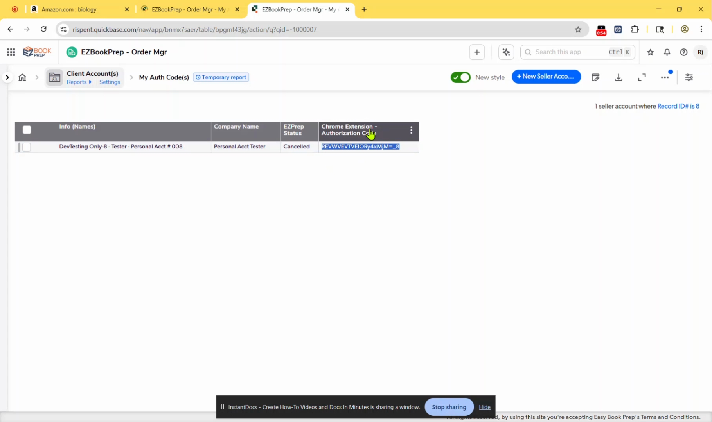This screenshot has height=422, width=712.
Task: Check the DevTesting Only-8 row checkbox
Action: (27, 147)
